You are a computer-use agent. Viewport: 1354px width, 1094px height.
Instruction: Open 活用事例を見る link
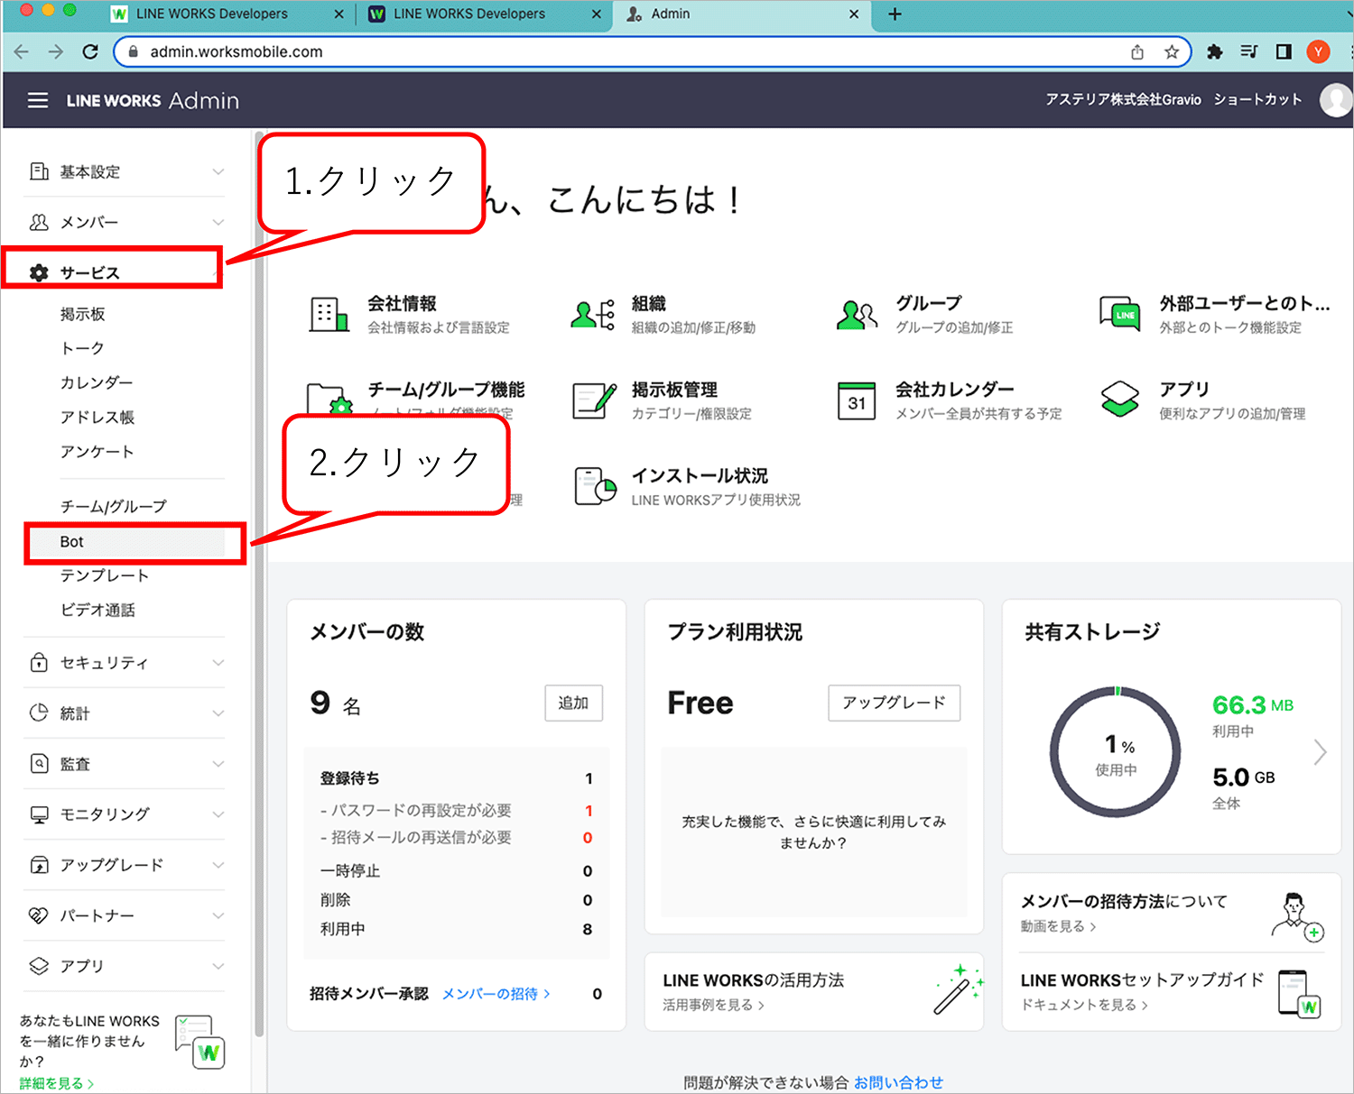click(713, 1005)
